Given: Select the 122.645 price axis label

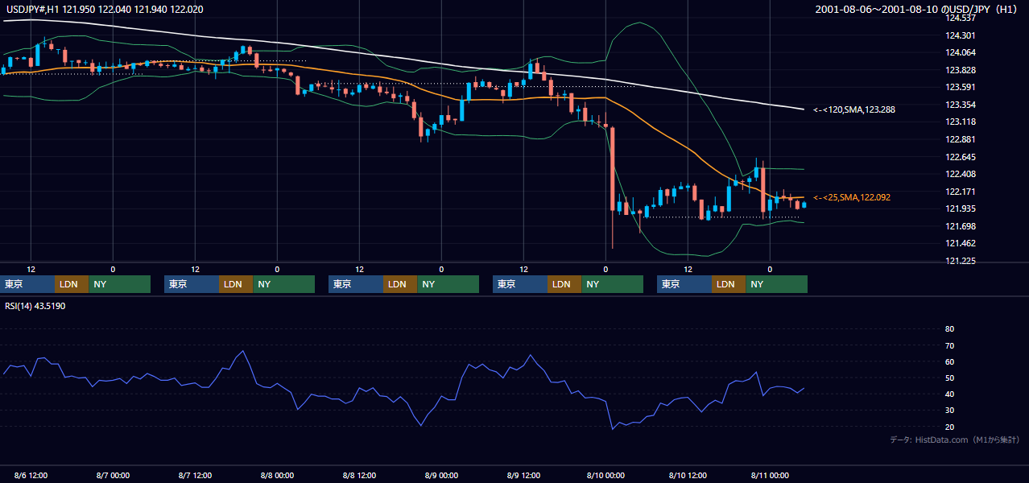Looking at the screenshot, I should pos(960,157).
